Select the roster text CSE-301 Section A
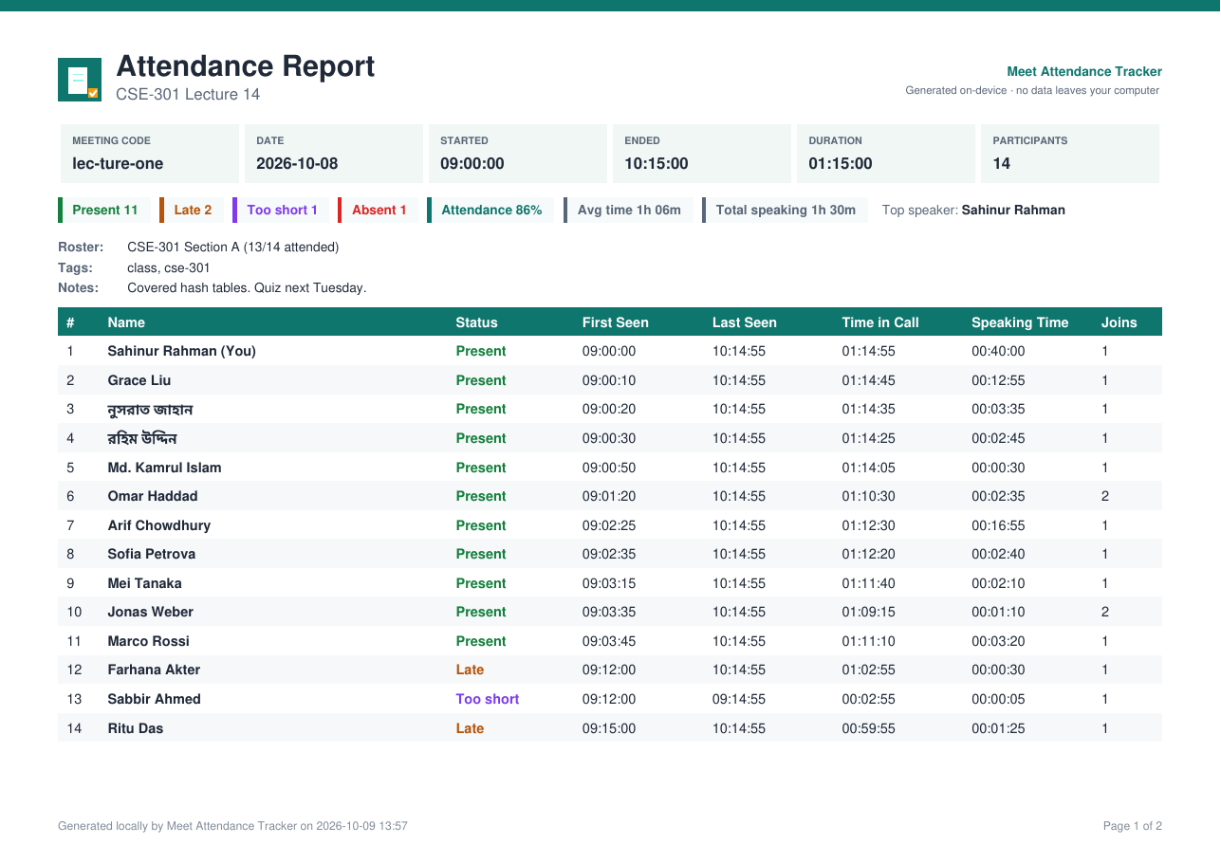Viewport: 1221px width, 863px height. [x=182, y=247]
